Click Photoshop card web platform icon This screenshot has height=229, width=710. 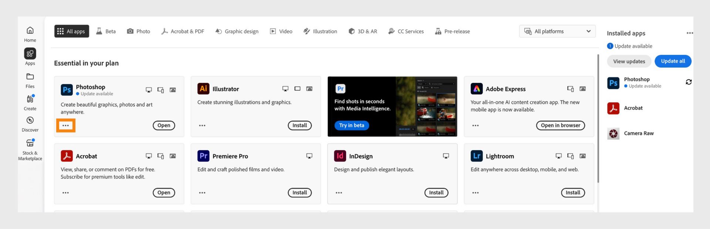pyautogui.click(x=173, y=90)
